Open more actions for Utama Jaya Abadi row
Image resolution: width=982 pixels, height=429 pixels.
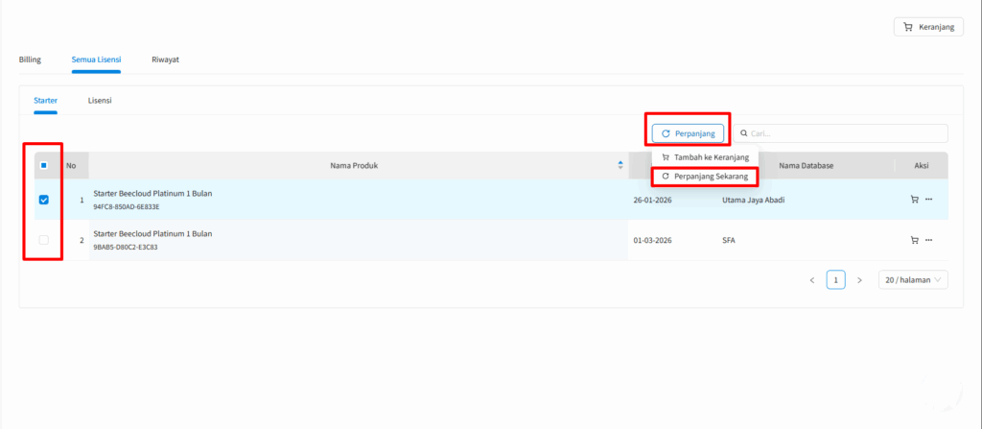pyautogui.click(x=928, y=200)
